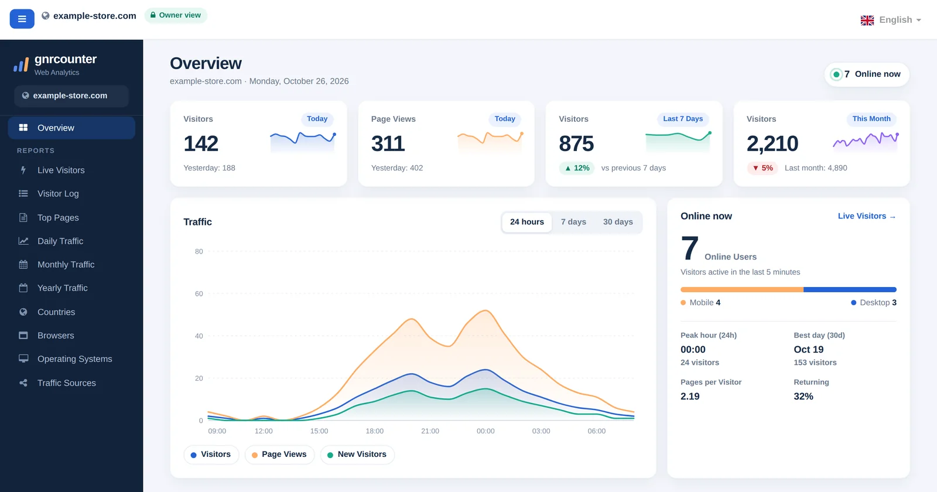Click the Mobile/Desktop split bar
The width and height of the screenshot is (937, 492).
[788, 289]
